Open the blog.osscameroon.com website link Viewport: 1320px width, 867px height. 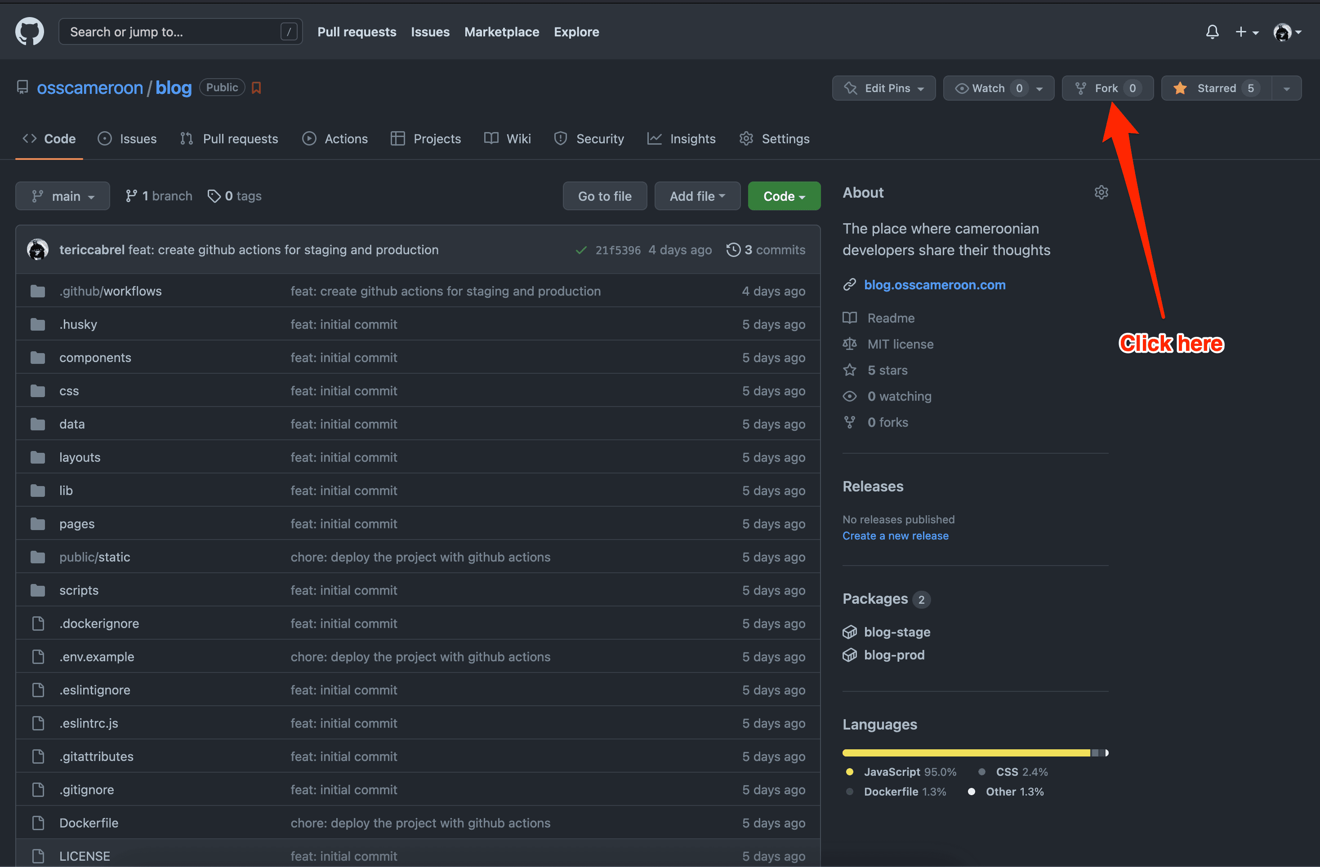[935, 284]
